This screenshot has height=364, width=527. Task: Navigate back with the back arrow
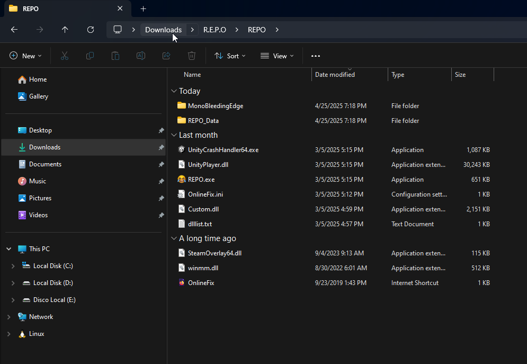pyautogui.click(x=14, y=30)
